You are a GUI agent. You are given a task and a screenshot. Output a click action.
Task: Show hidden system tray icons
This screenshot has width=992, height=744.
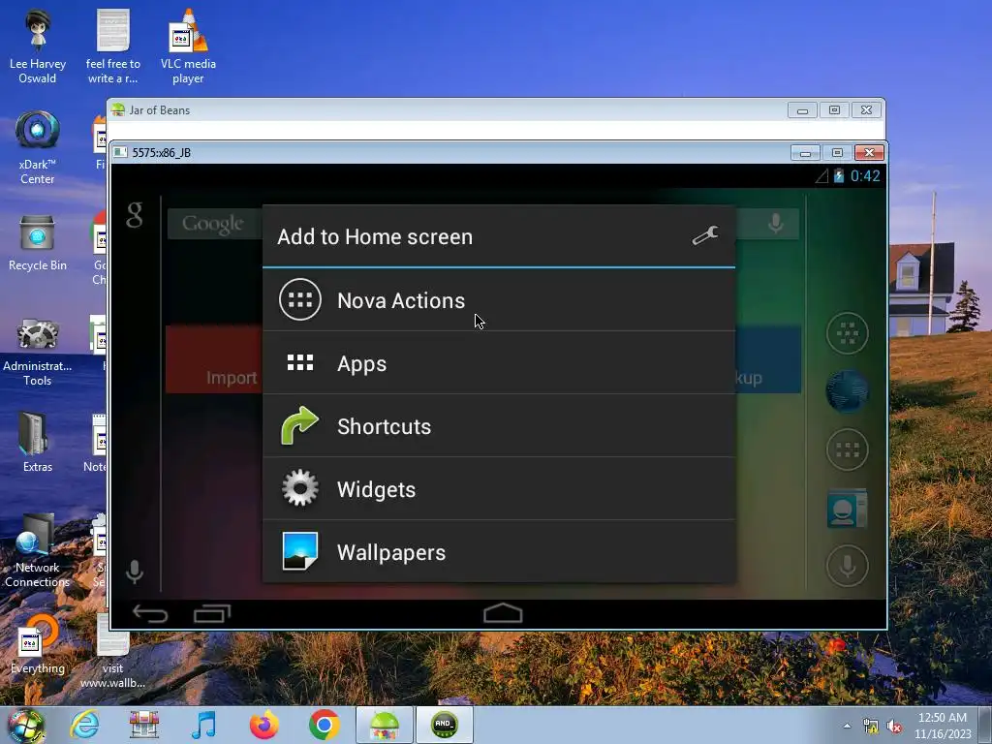coord(847,726)
